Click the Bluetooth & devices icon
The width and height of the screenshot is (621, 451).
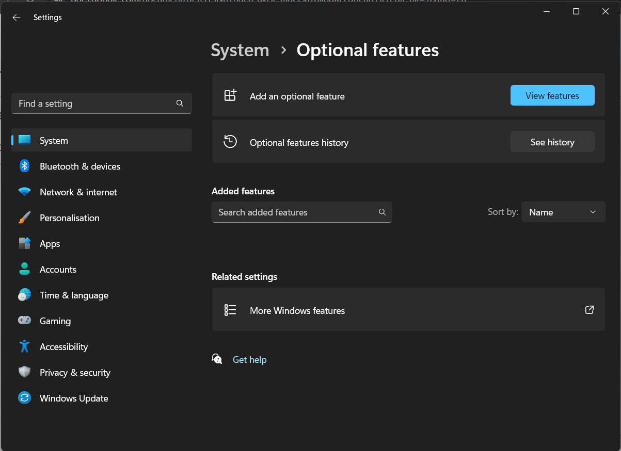[24, 166]
